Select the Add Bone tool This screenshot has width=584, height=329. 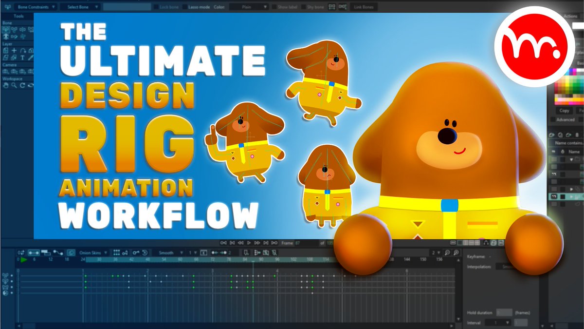tap(22, 29)
